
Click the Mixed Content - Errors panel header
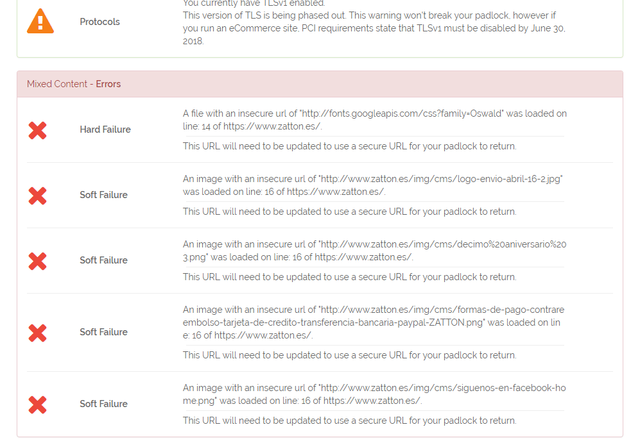[x=320, y=84]
